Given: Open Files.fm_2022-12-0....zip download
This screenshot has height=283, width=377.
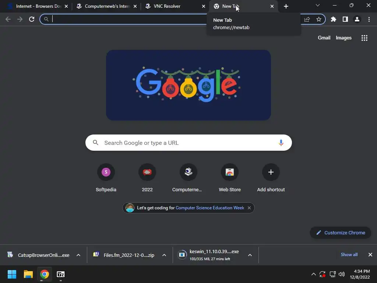Looking at the screenshot, I should pyautogui.click(x=124, y=255).
